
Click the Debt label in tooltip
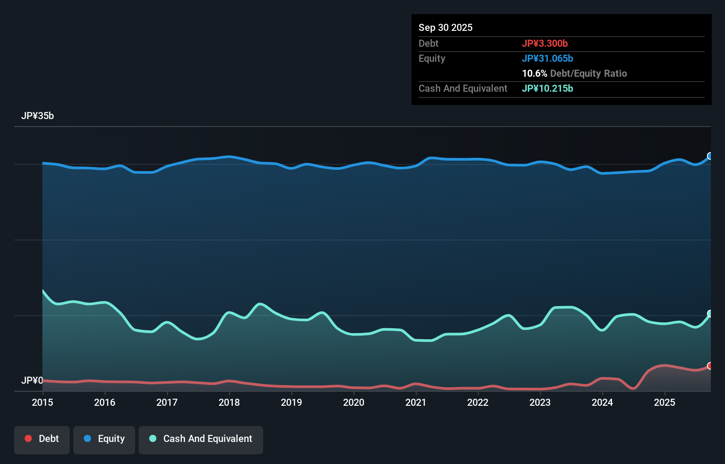point(428,43)
